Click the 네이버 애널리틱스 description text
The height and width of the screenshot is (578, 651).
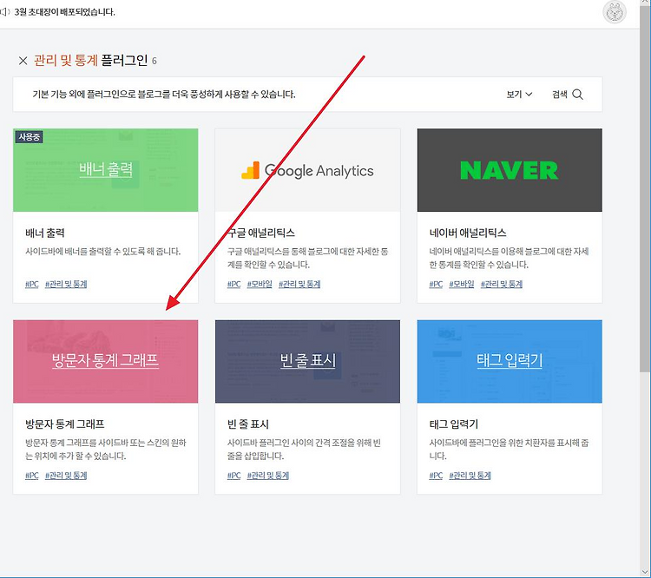coord(509,258)
